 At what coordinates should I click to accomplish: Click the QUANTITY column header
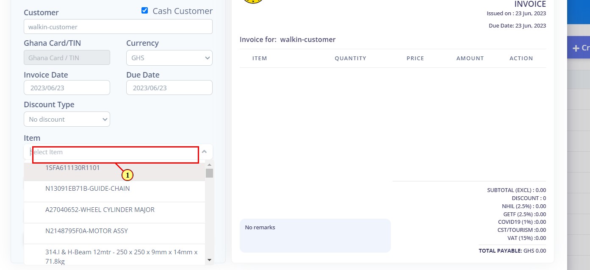pyautogui.click(x=350, y=58)
